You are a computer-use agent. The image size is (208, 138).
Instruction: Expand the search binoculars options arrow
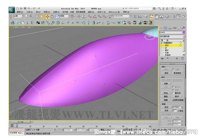[157, 9]
